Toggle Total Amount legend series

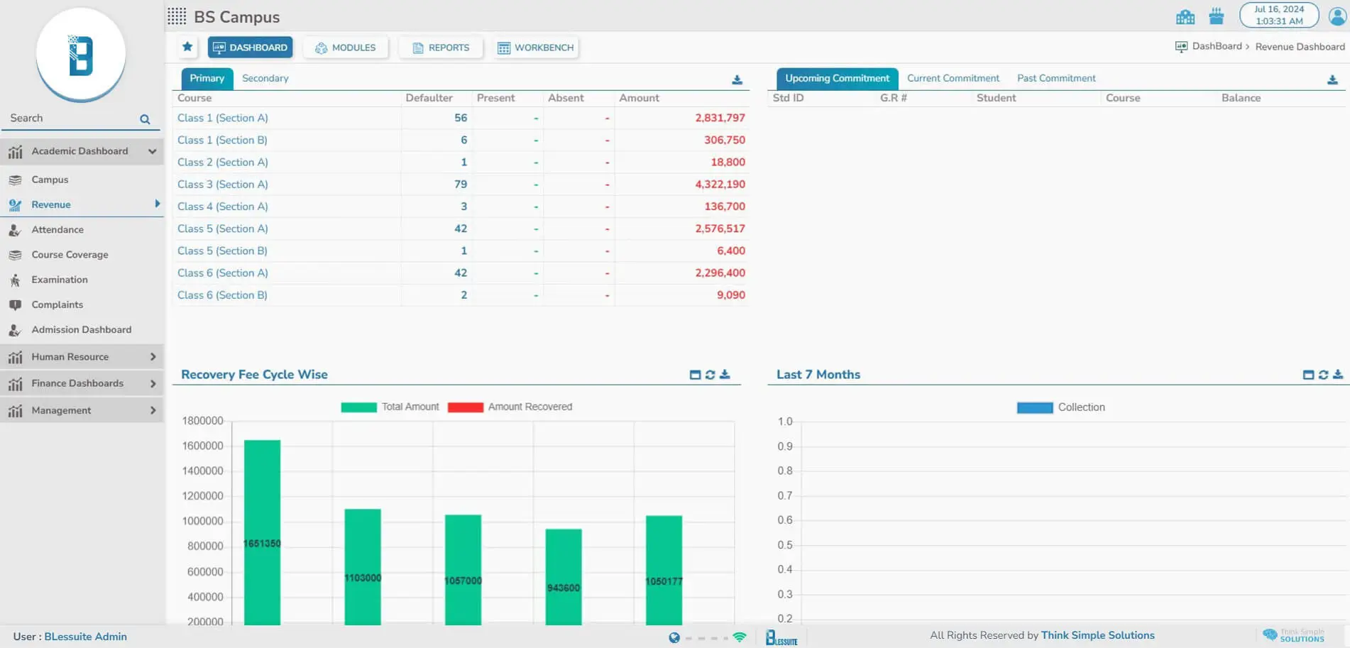tap(390, 407)
